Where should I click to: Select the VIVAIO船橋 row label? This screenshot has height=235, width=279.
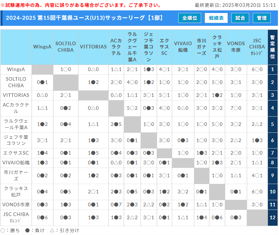coord(16,163)
